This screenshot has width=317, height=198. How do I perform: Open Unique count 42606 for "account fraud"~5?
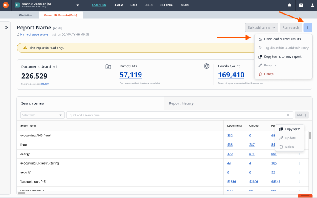coord(253,182)
